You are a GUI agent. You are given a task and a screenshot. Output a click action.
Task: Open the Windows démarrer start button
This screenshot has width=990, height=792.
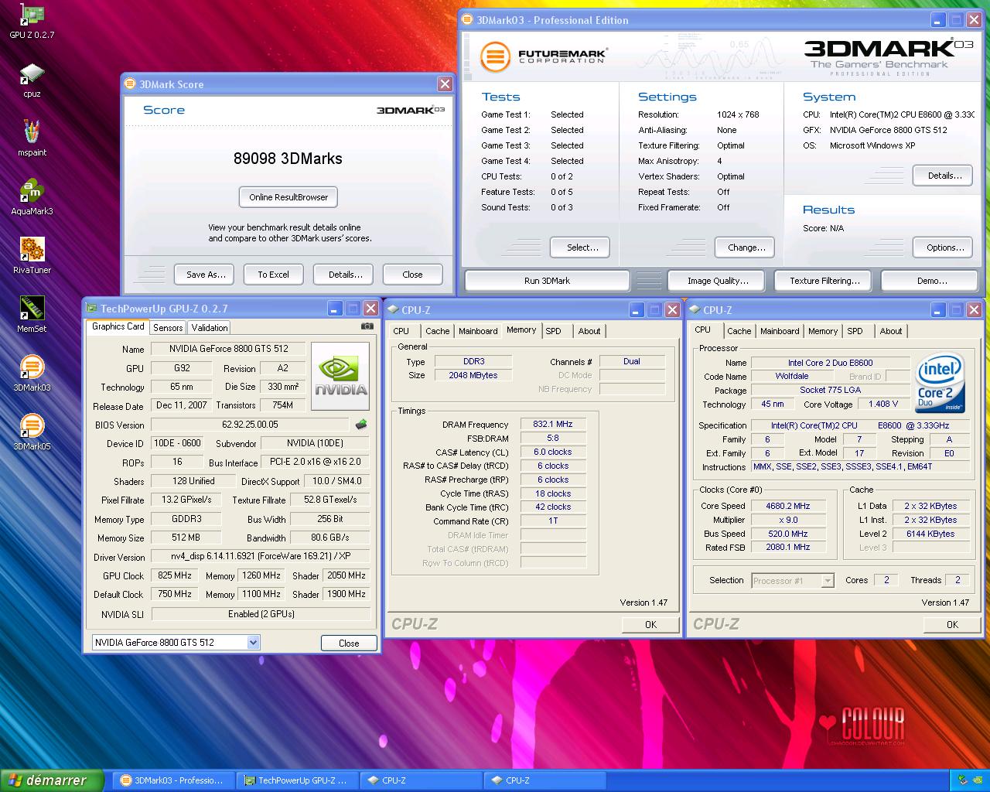tap(52, 780)
